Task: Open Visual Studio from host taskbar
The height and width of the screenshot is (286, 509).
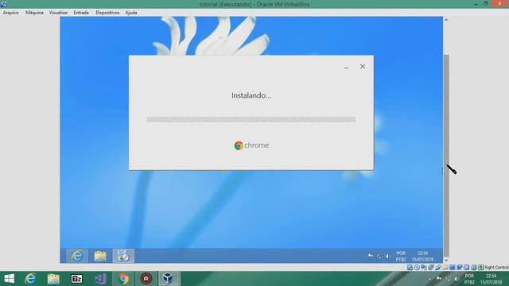Action: point(100,279)
